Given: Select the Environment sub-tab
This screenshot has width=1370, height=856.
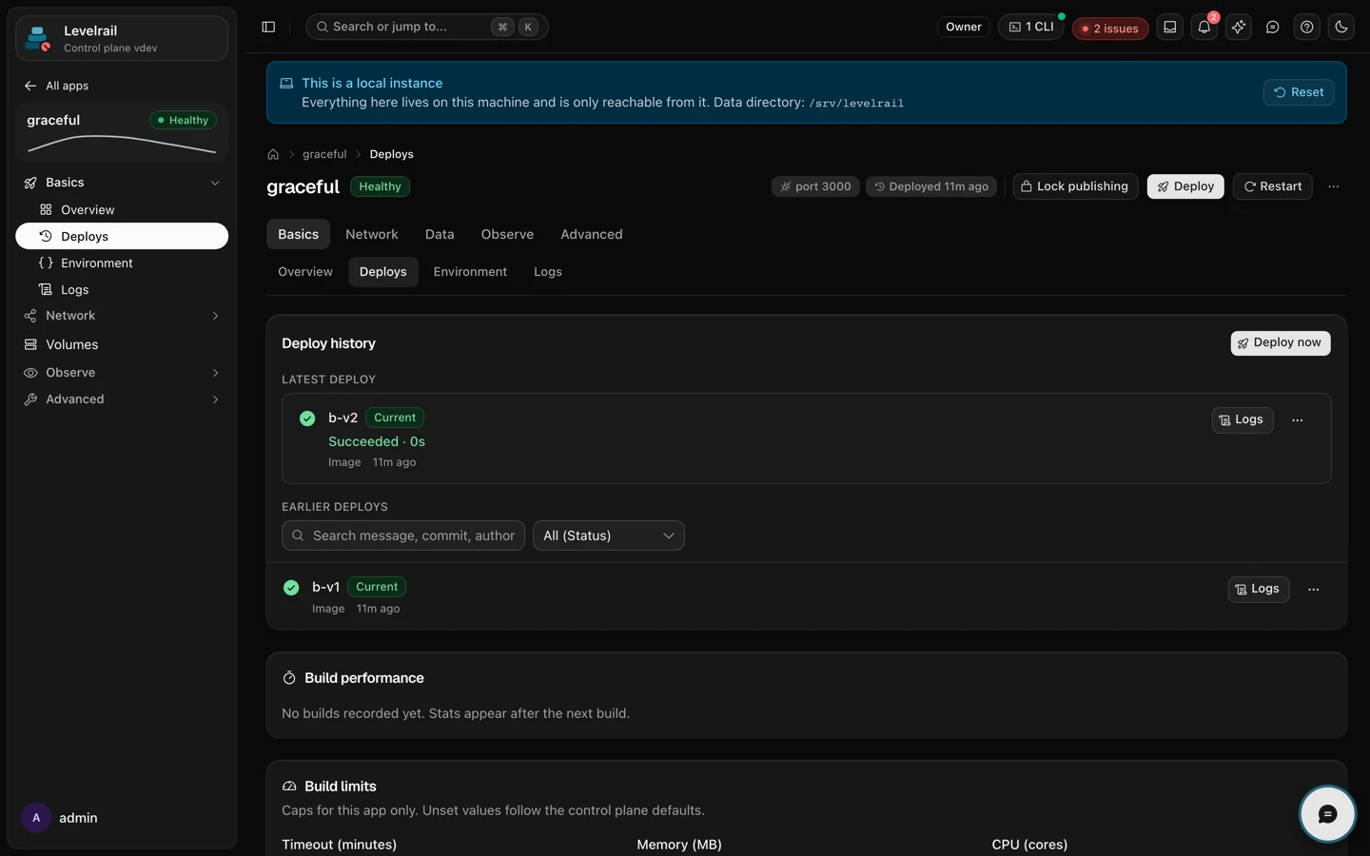Looking at the screenshot, I should (470, 272).
